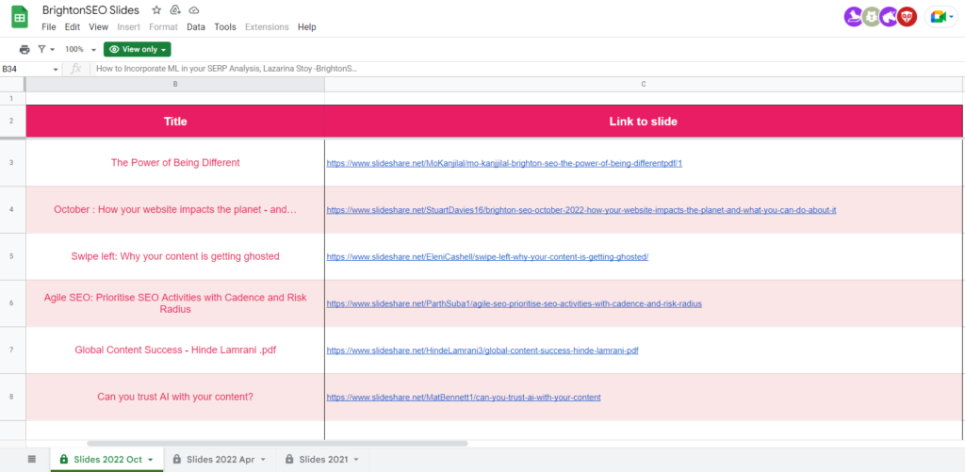Click the horizontal scrollbar thumb
Screen dimensions: 965x472
tap(278, 443)
